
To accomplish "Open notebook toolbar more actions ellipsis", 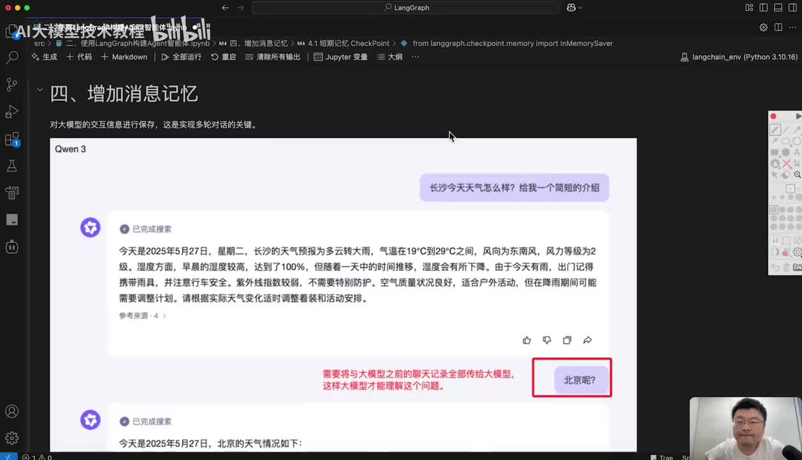I will click(x=416, y=57).
